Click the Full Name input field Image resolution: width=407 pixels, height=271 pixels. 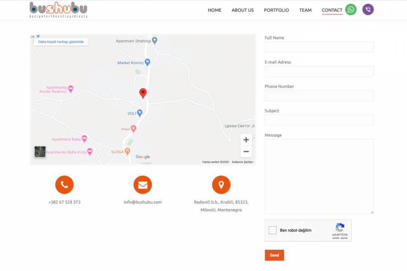click(319, 47)
